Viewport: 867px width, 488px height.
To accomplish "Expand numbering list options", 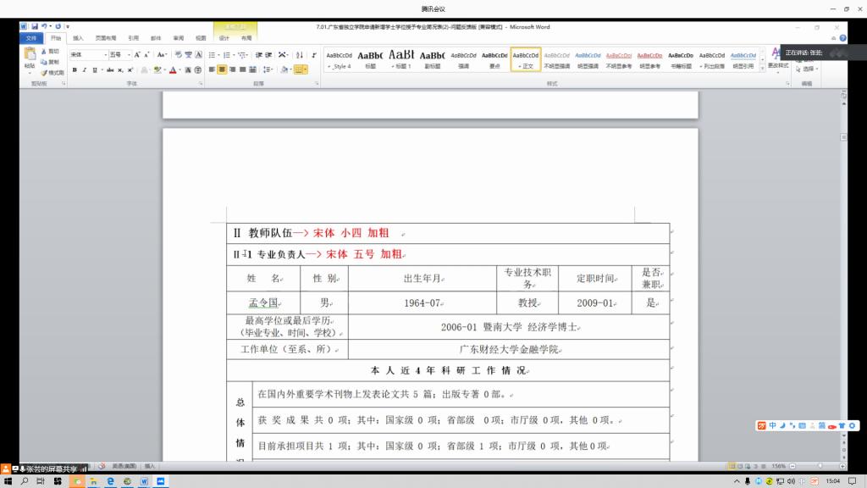I will pyautogui.click(x=234, y=55).
